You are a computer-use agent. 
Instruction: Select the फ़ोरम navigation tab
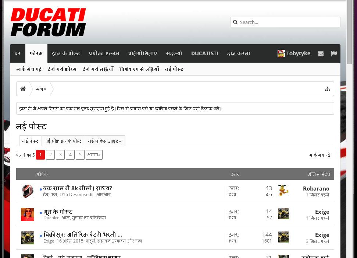tap(36, 53)
